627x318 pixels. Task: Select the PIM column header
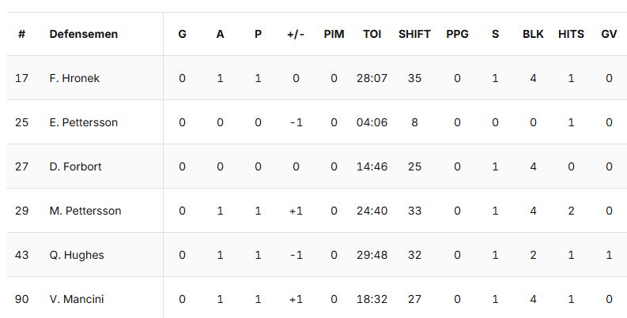(334, 34)
